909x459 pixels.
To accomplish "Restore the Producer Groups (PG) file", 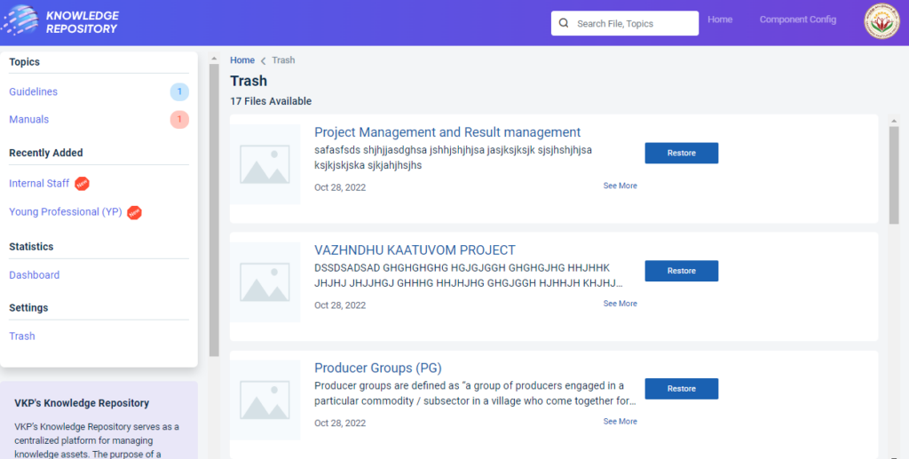I will (681, 389).
